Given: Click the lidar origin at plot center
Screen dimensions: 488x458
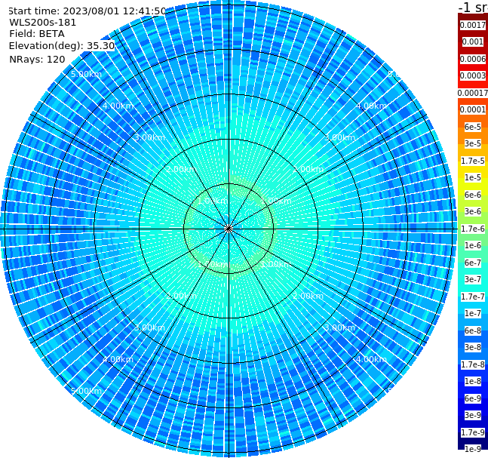Looking at the screenshot, I should [229, 229].
